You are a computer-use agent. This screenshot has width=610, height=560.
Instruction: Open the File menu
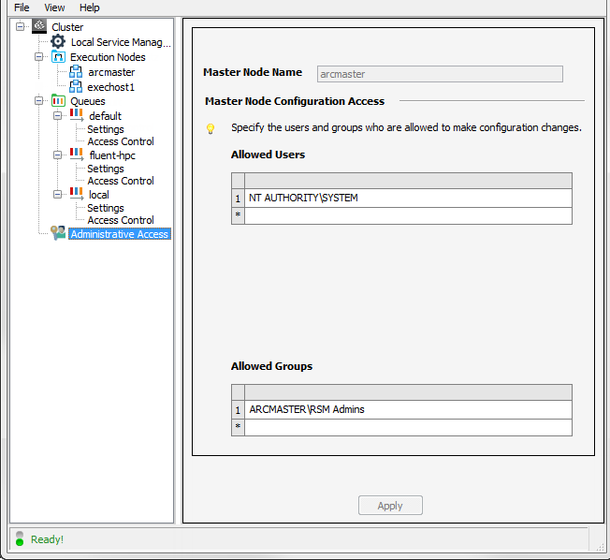coord(22,7)
